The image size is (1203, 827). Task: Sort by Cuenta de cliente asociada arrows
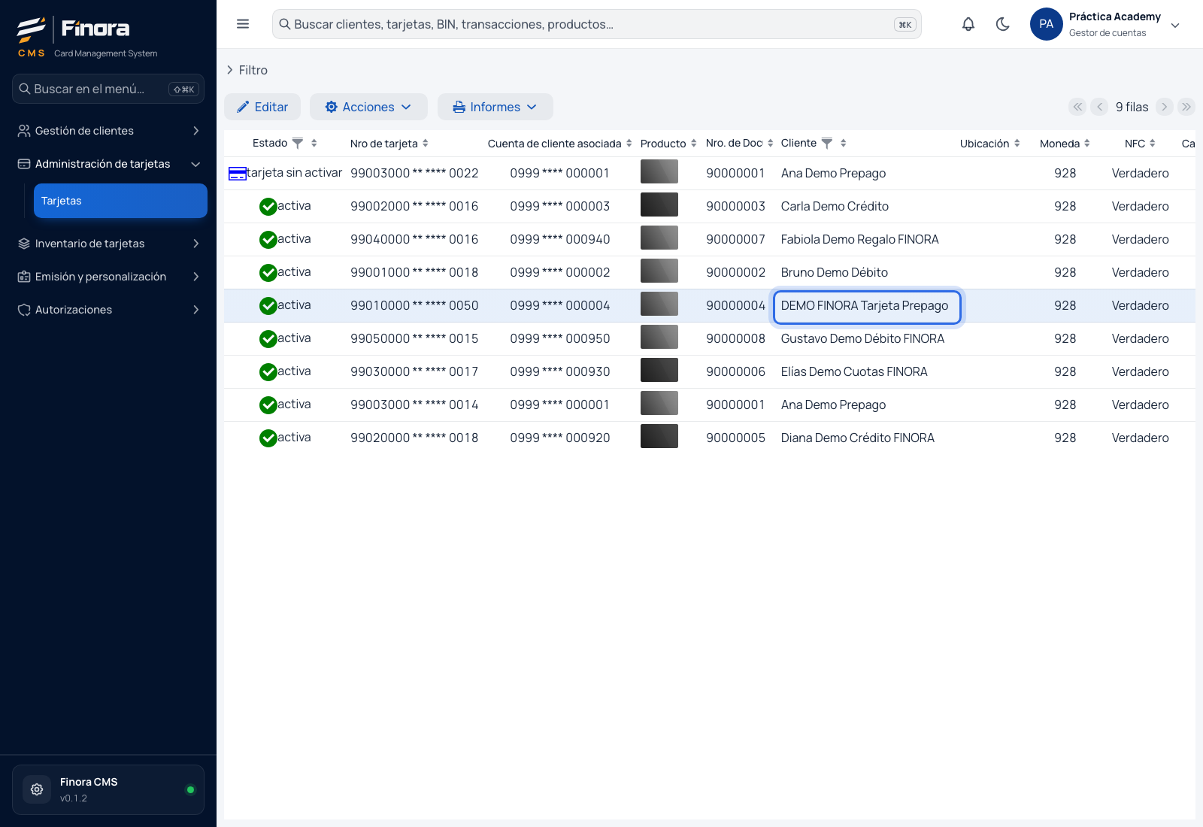(629, 143)
